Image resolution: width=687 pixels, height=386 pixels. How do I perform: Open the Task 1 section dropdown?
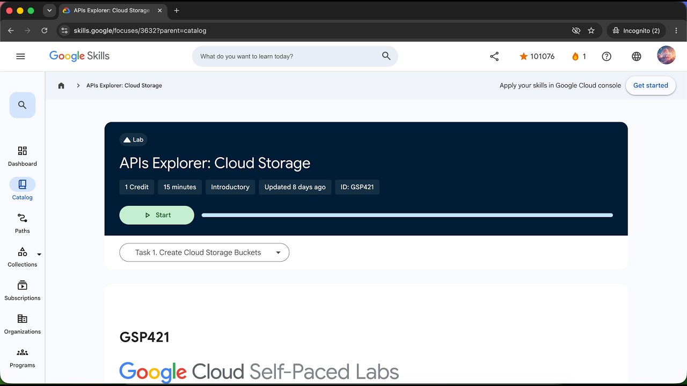click(x=204, y=253)
